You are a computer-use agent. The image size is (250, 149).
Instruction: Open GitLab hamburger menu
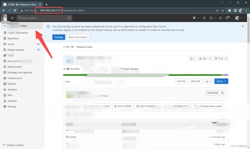pos(12,18)
